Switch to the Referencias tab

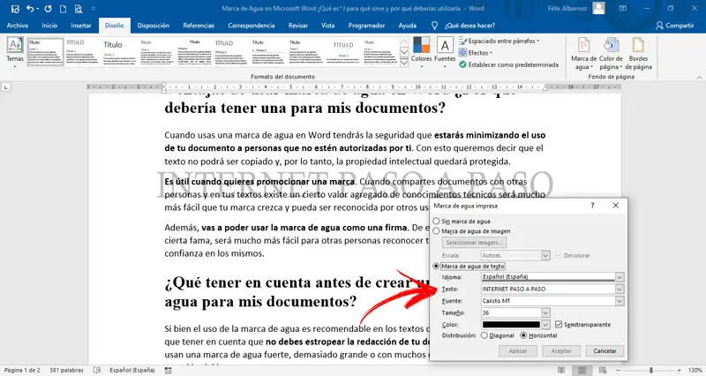tap(199, 26)
